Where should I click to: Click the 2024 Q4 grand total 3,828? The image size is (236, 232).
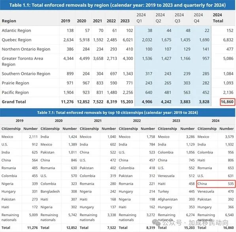coord(204,102)
